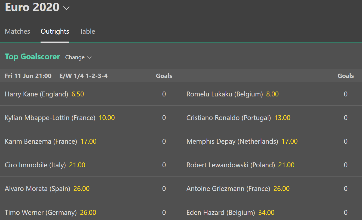362x220 pixels.
Task: Click the E/W 1/4 1-2-3-4 terms
Action: pyautogui.click(x=83, y=76)
